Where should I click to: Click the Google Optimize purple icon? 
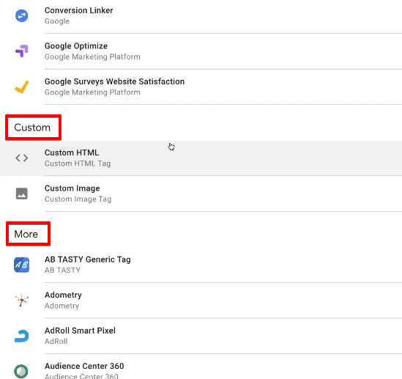(x=22, y=51)
